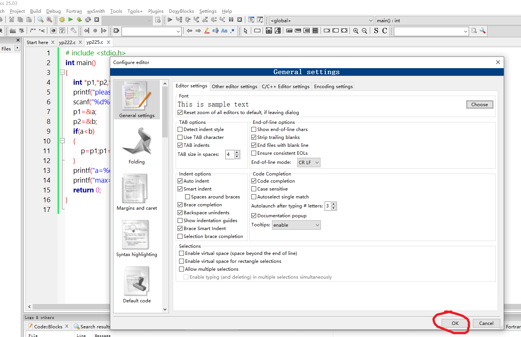This screenshot has width=521, height=337.
Task: Switch to C/C++ Editor settings tab
Action: [x=286, y=87]
